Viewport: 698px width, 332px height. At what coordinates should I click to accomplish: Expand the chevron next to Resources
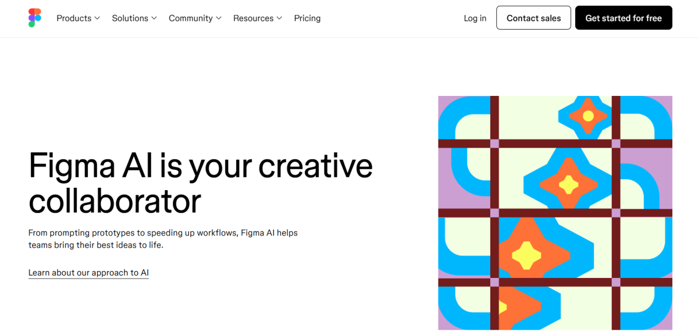point(279,18)
